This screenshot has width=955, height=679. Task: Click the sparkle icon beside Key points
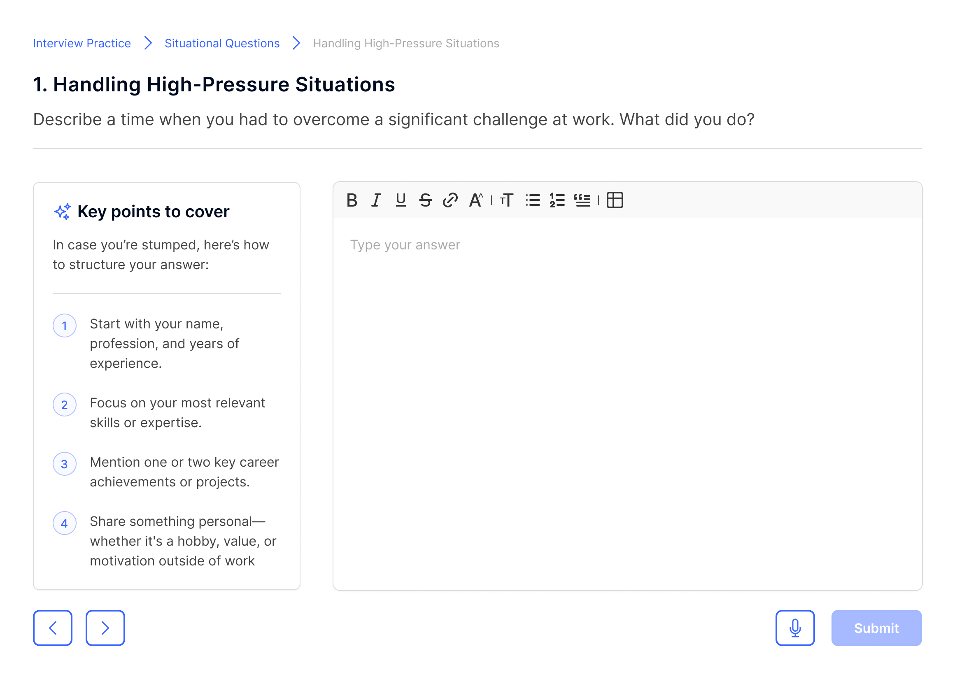(63, 212)
